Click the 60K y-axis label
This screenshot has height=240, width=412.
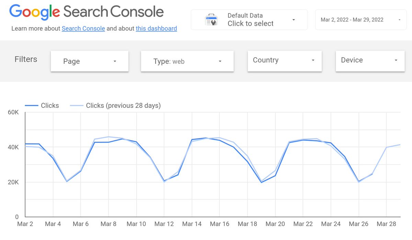[x=14, y=112]
